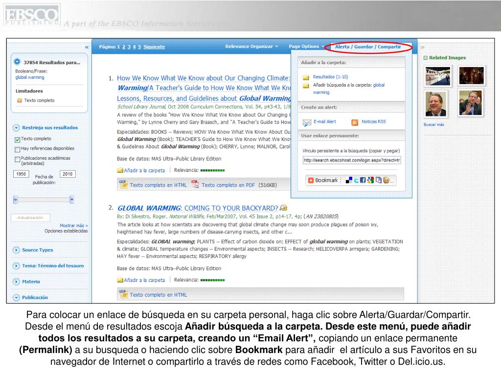The width and height of the screenshot is (501, 376).
Task: Click the HTML full text icon of result 2
Action: (x=123, y=294)
